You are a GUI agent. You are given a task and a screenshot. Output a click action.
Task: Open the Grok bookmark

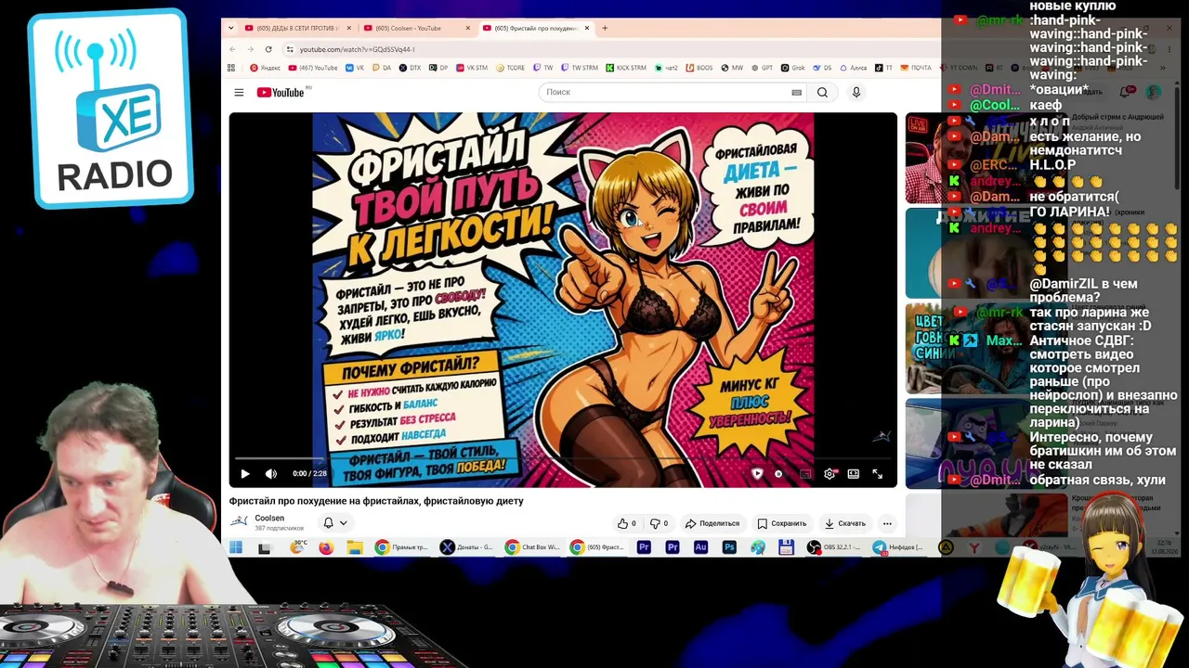(792, 68)
